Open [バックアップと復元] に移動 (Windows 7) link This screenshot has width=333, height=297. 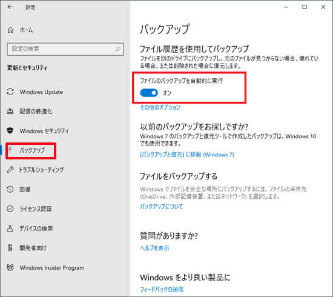click(x=187, y=155)
